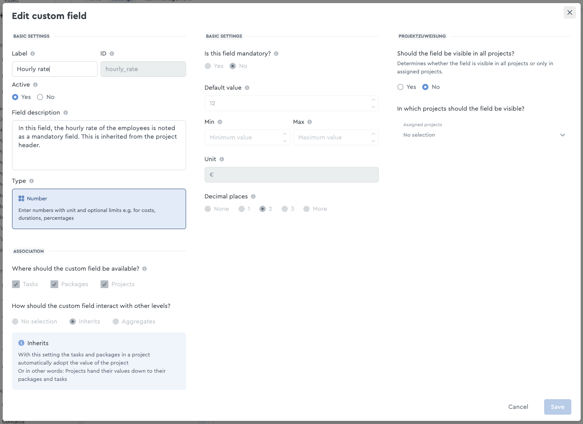Click the Cancel button

point(518,407)
